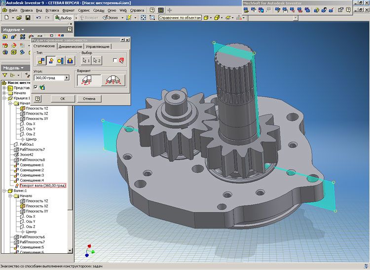This screenshot has width=370, height=270.
Task: Click the Справочник по объектам field
Action: 180,18
